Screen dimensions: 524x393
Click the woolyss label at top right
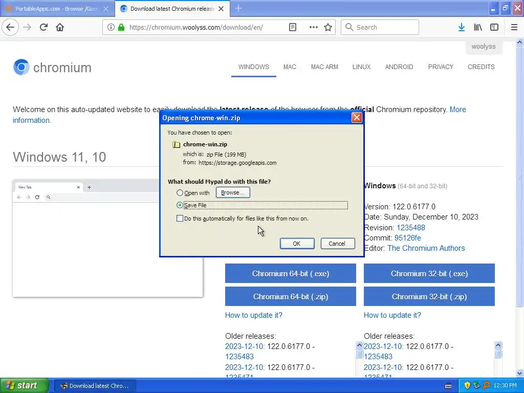[x=484, y=47]
